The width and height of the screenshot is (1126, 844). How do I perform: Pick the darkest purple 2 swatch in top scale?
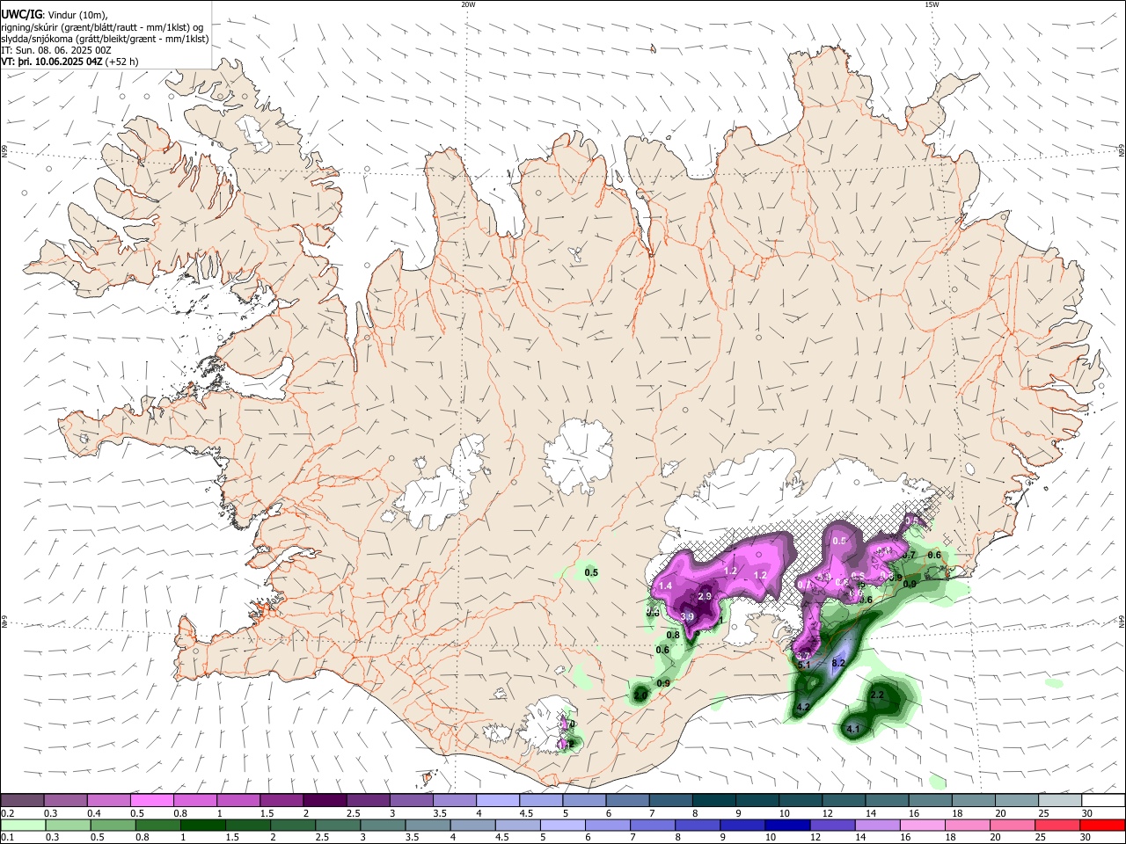(324, 801)
